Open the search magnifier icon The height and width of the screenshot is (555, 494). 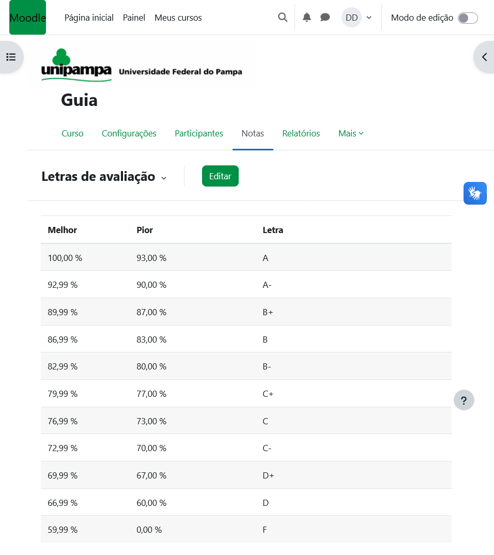[283, 18]
